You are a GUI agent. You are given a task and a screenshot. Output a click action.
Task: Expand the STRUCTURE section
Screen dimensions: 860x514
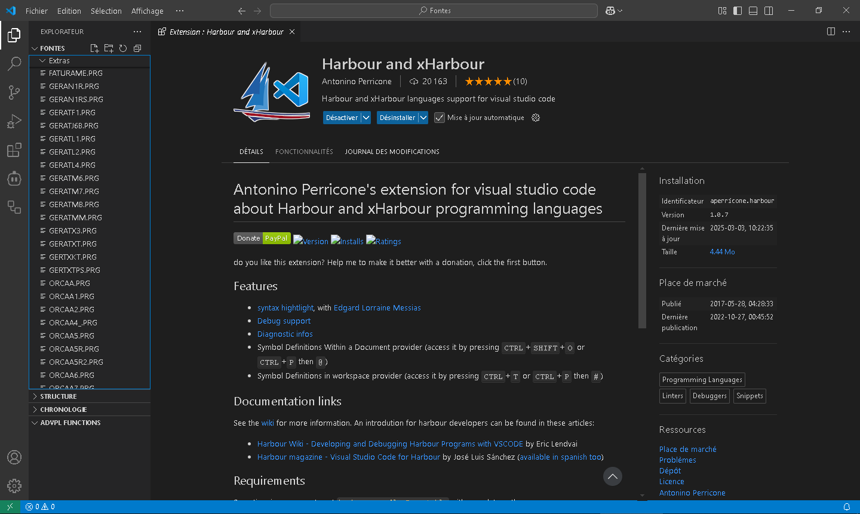pos(59,396)
